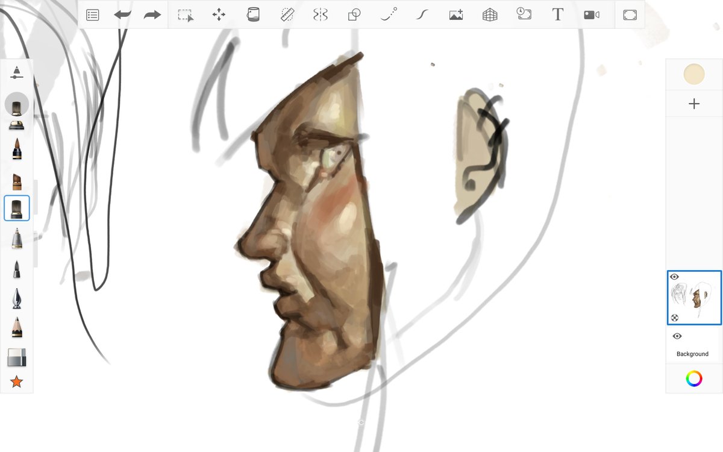This screenshot has width=723, height=452.
Task: Toggle visibility of the portrait sketch layer
Action: (675, 276)
